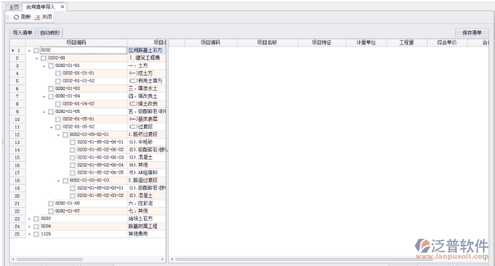
Task: Click the 导入清单 button
Action: click(x=22, y=33)
